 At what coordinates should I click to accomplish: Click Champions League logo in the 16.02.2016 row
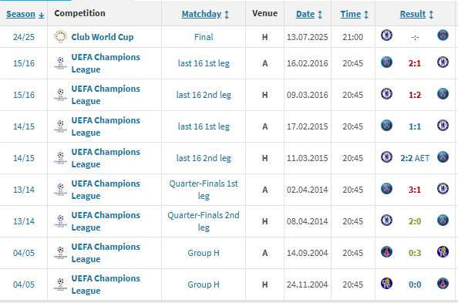[x=60, y=63]
